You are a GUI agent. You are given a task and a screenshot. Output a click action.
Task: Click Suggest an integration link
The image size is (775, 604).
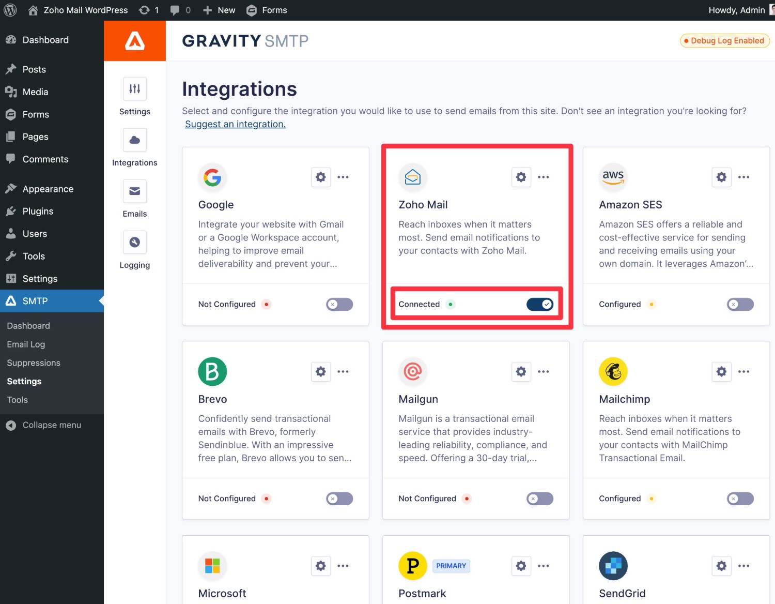pyautogui.click(x=235, y=124)
